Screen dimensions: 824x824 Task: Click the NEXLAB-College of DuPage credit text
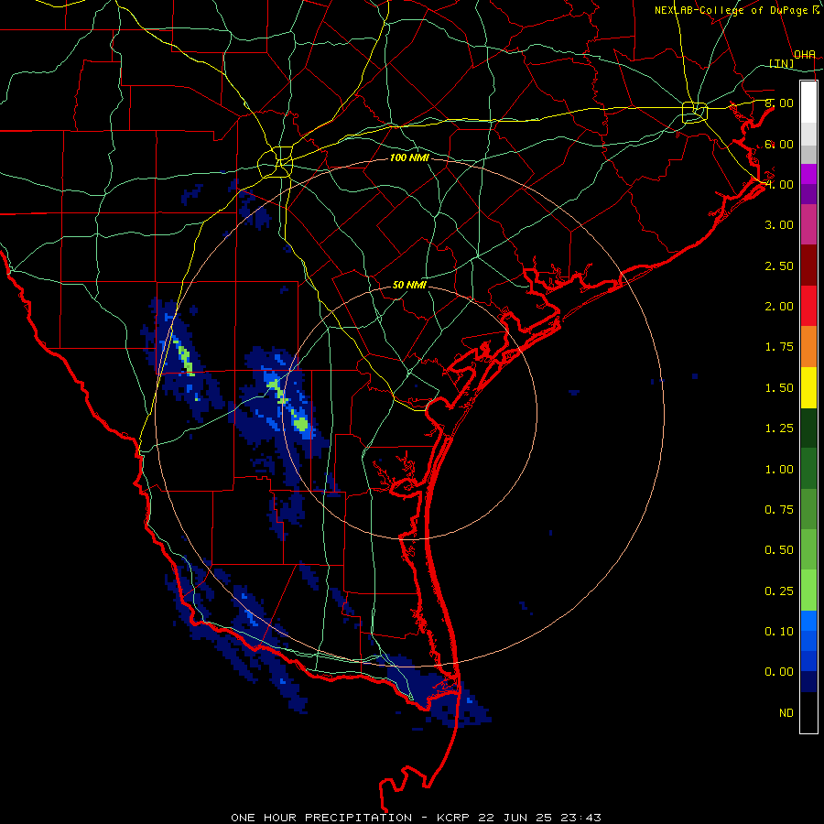[x=732, y=10]
